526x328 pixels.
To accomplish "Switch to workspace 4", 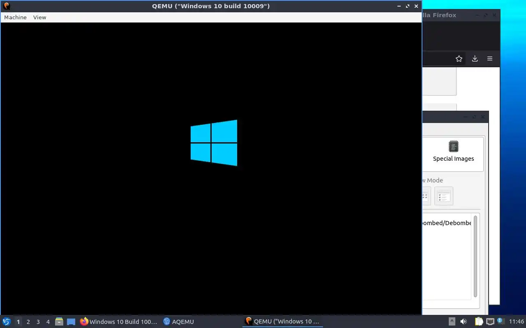I will [x=48, y=322].
